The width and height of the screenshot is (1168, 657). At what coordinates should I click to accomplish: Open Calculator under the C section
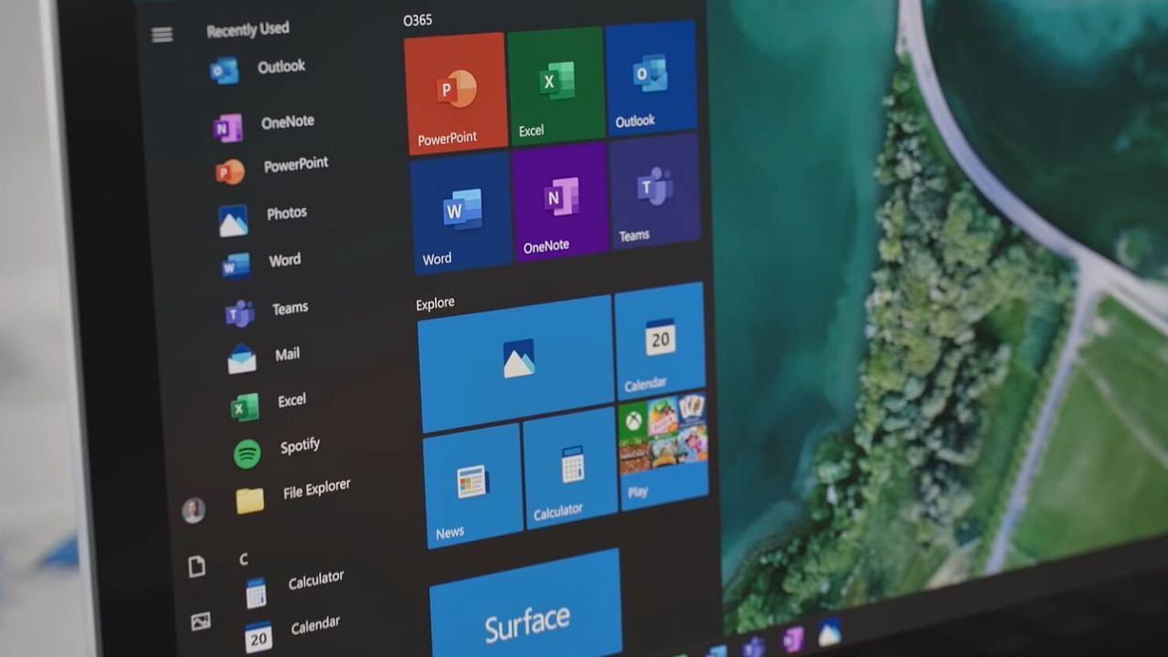point(294,587)
